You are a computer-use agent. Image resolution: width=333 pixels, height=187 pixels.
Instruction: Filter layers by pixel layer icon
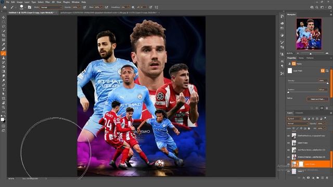pyautogui.click(x=304, y=119)
